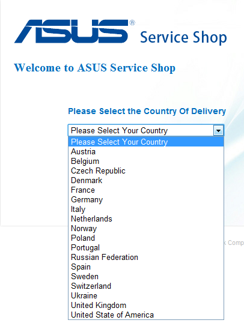Screen dimensions: 244x329
Task: Pick Italy from the country options
Action: click(146, 209)
